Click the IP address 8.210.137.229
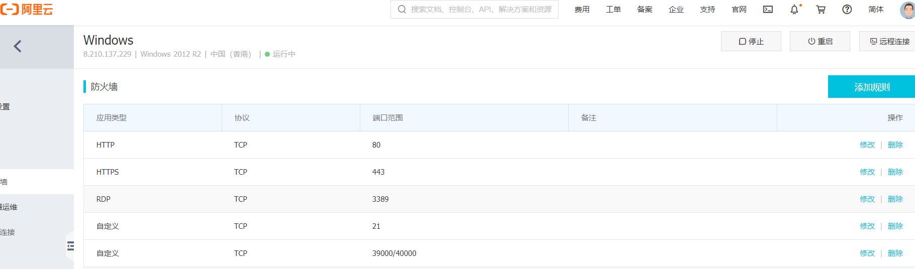Viewport: 915px width, 269px height. (x=107, y=54)
